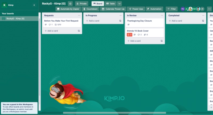Open Thanksgiving Day Closure card
The height and width of the screenshot is (115, 213).
click(x=145, y=23)
